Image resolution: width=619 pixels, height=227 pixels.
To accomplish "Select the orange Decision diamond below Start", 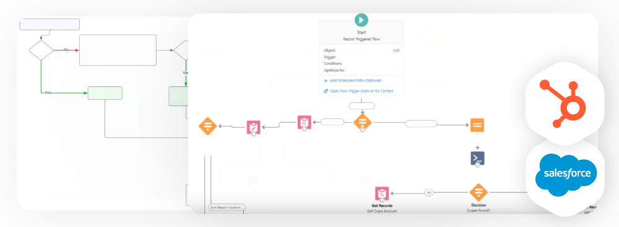I will (362, 122).
